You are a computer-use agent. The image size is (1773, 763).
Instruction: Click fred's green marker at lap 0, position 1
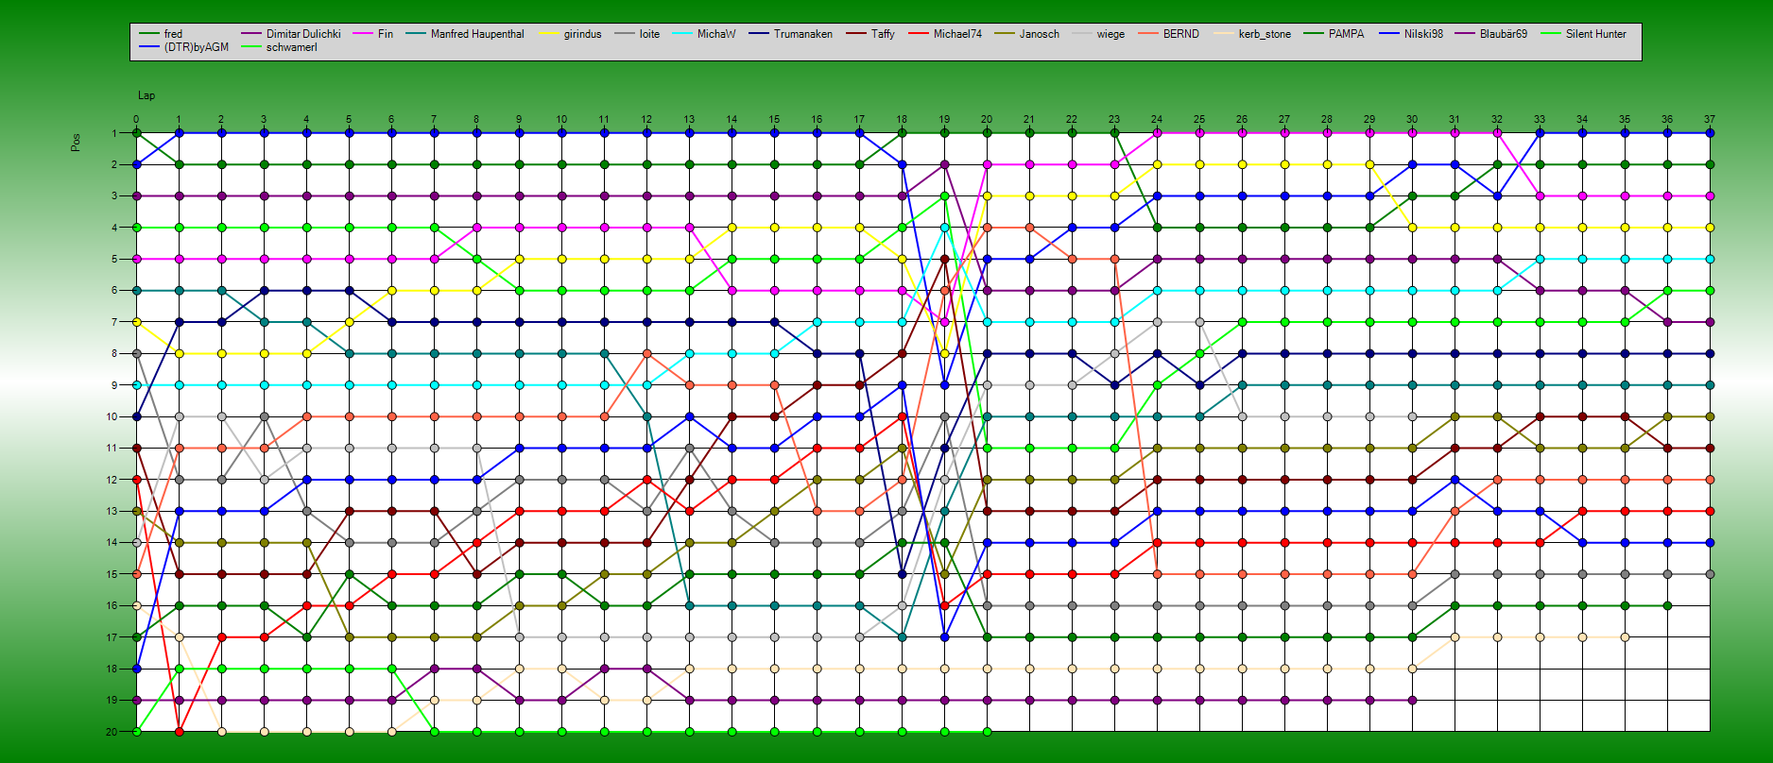point(136,133)
